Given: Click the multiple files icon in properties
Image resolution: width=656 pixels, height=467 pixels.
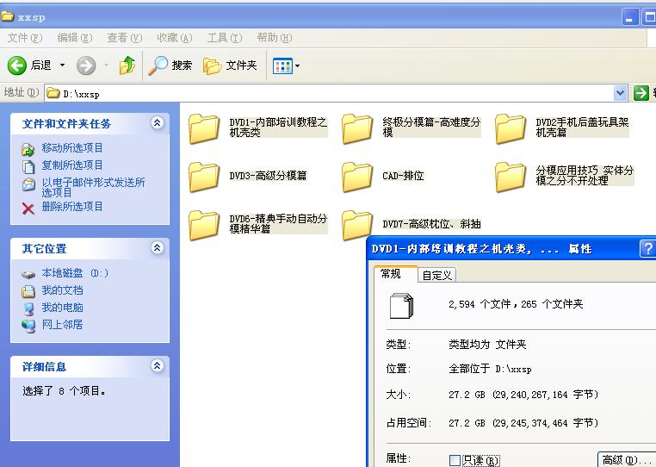Looking at the screenshot, I should point(401,306).
